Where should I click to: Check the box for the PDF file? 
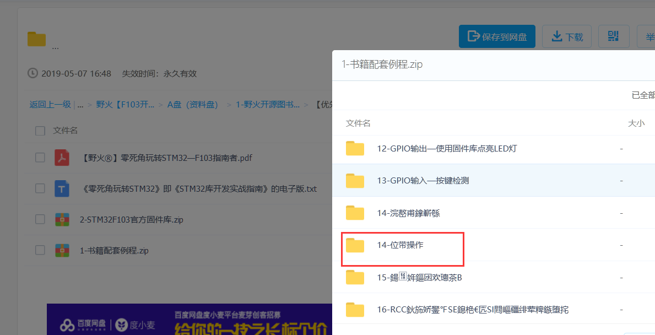tap(40, 158)
